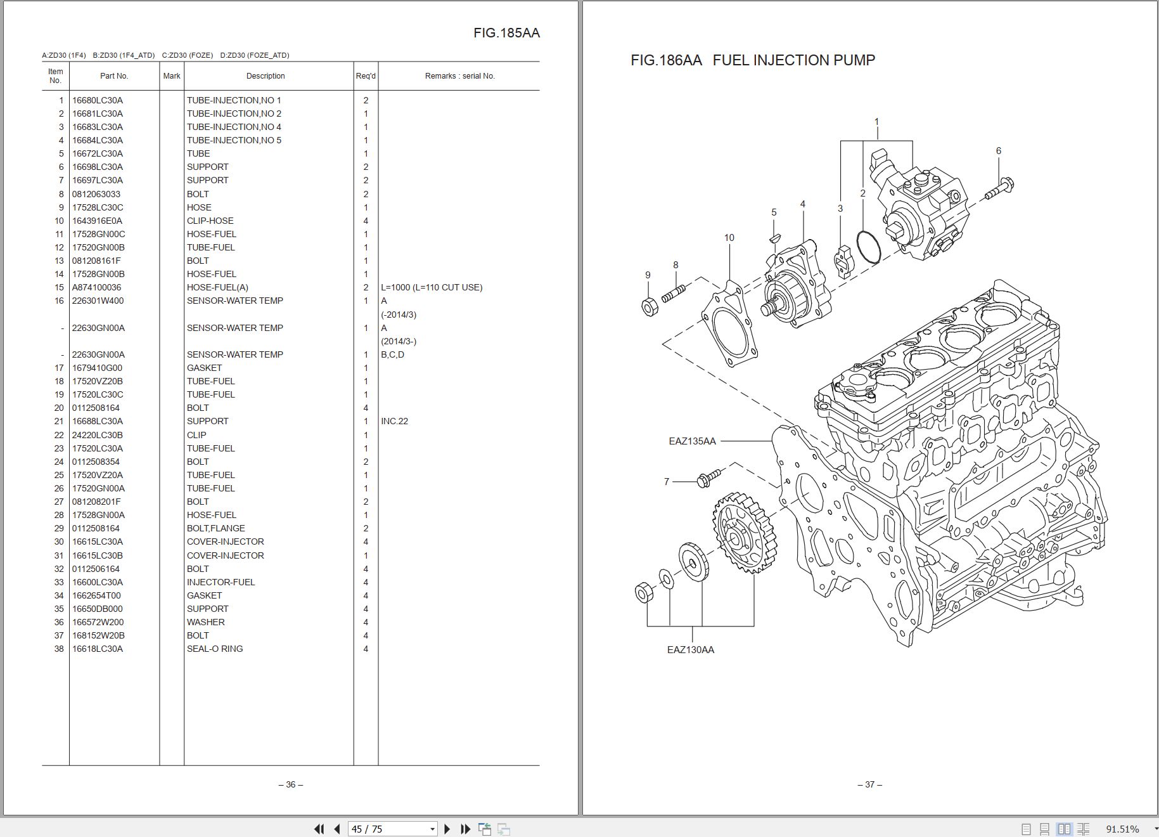Click the model legend A:ZD30 (1F4)
Viewport: 1159px width, 837px height.
tap(64, 55)
